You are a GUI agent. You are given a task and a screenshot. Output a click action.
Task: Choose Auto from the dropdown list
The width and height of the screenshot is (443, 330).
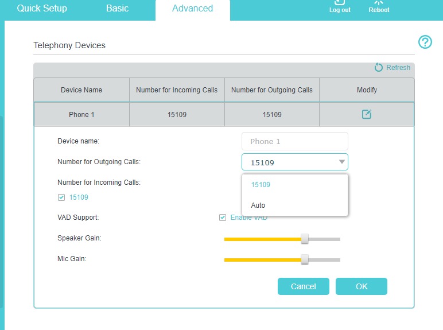click(258, 205)
